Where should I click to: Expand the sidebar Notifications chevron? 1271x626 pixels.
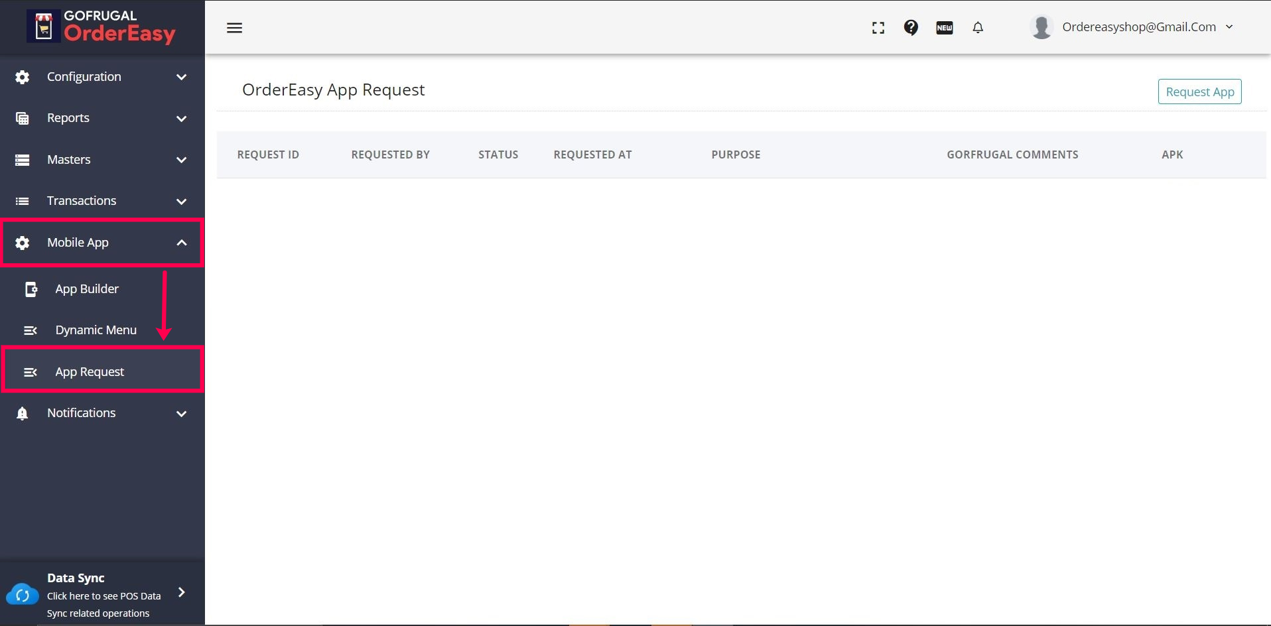point(181,414)
